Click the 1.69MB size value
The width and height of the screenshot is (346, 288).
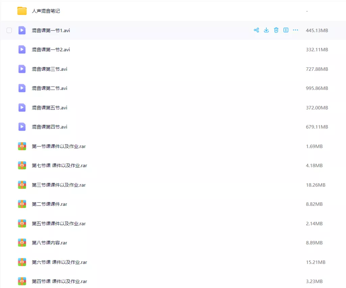(314, 146)
